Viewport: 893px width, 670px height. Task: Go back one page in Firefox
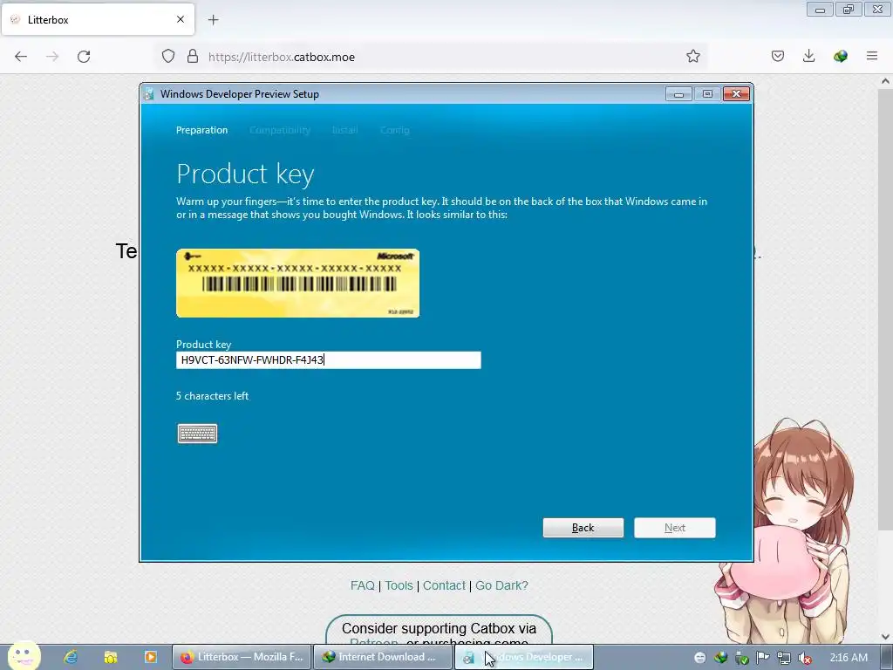21,57
